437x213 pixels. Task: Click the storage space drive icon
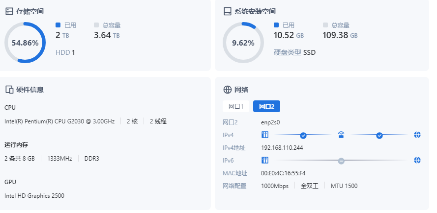tap(9, 11)
